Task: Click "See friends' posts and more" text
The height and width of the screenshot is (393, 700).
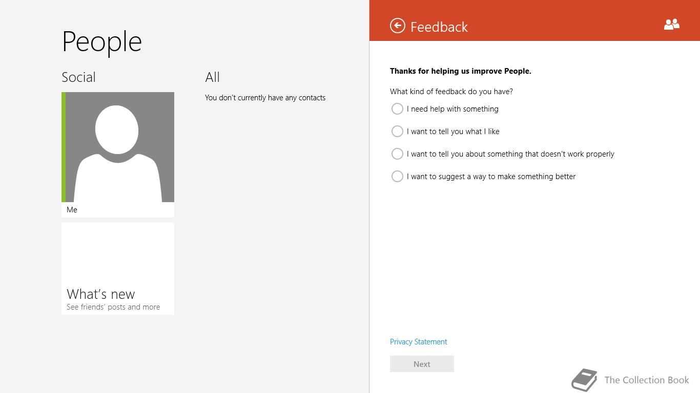Action: coord(113,307)
